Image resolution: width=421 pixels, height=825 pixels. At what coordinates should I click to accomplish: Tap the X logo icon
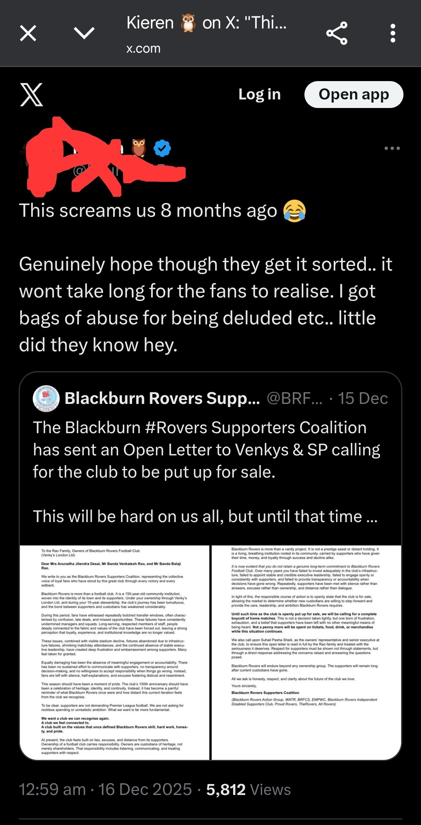[x=31, y=95]
